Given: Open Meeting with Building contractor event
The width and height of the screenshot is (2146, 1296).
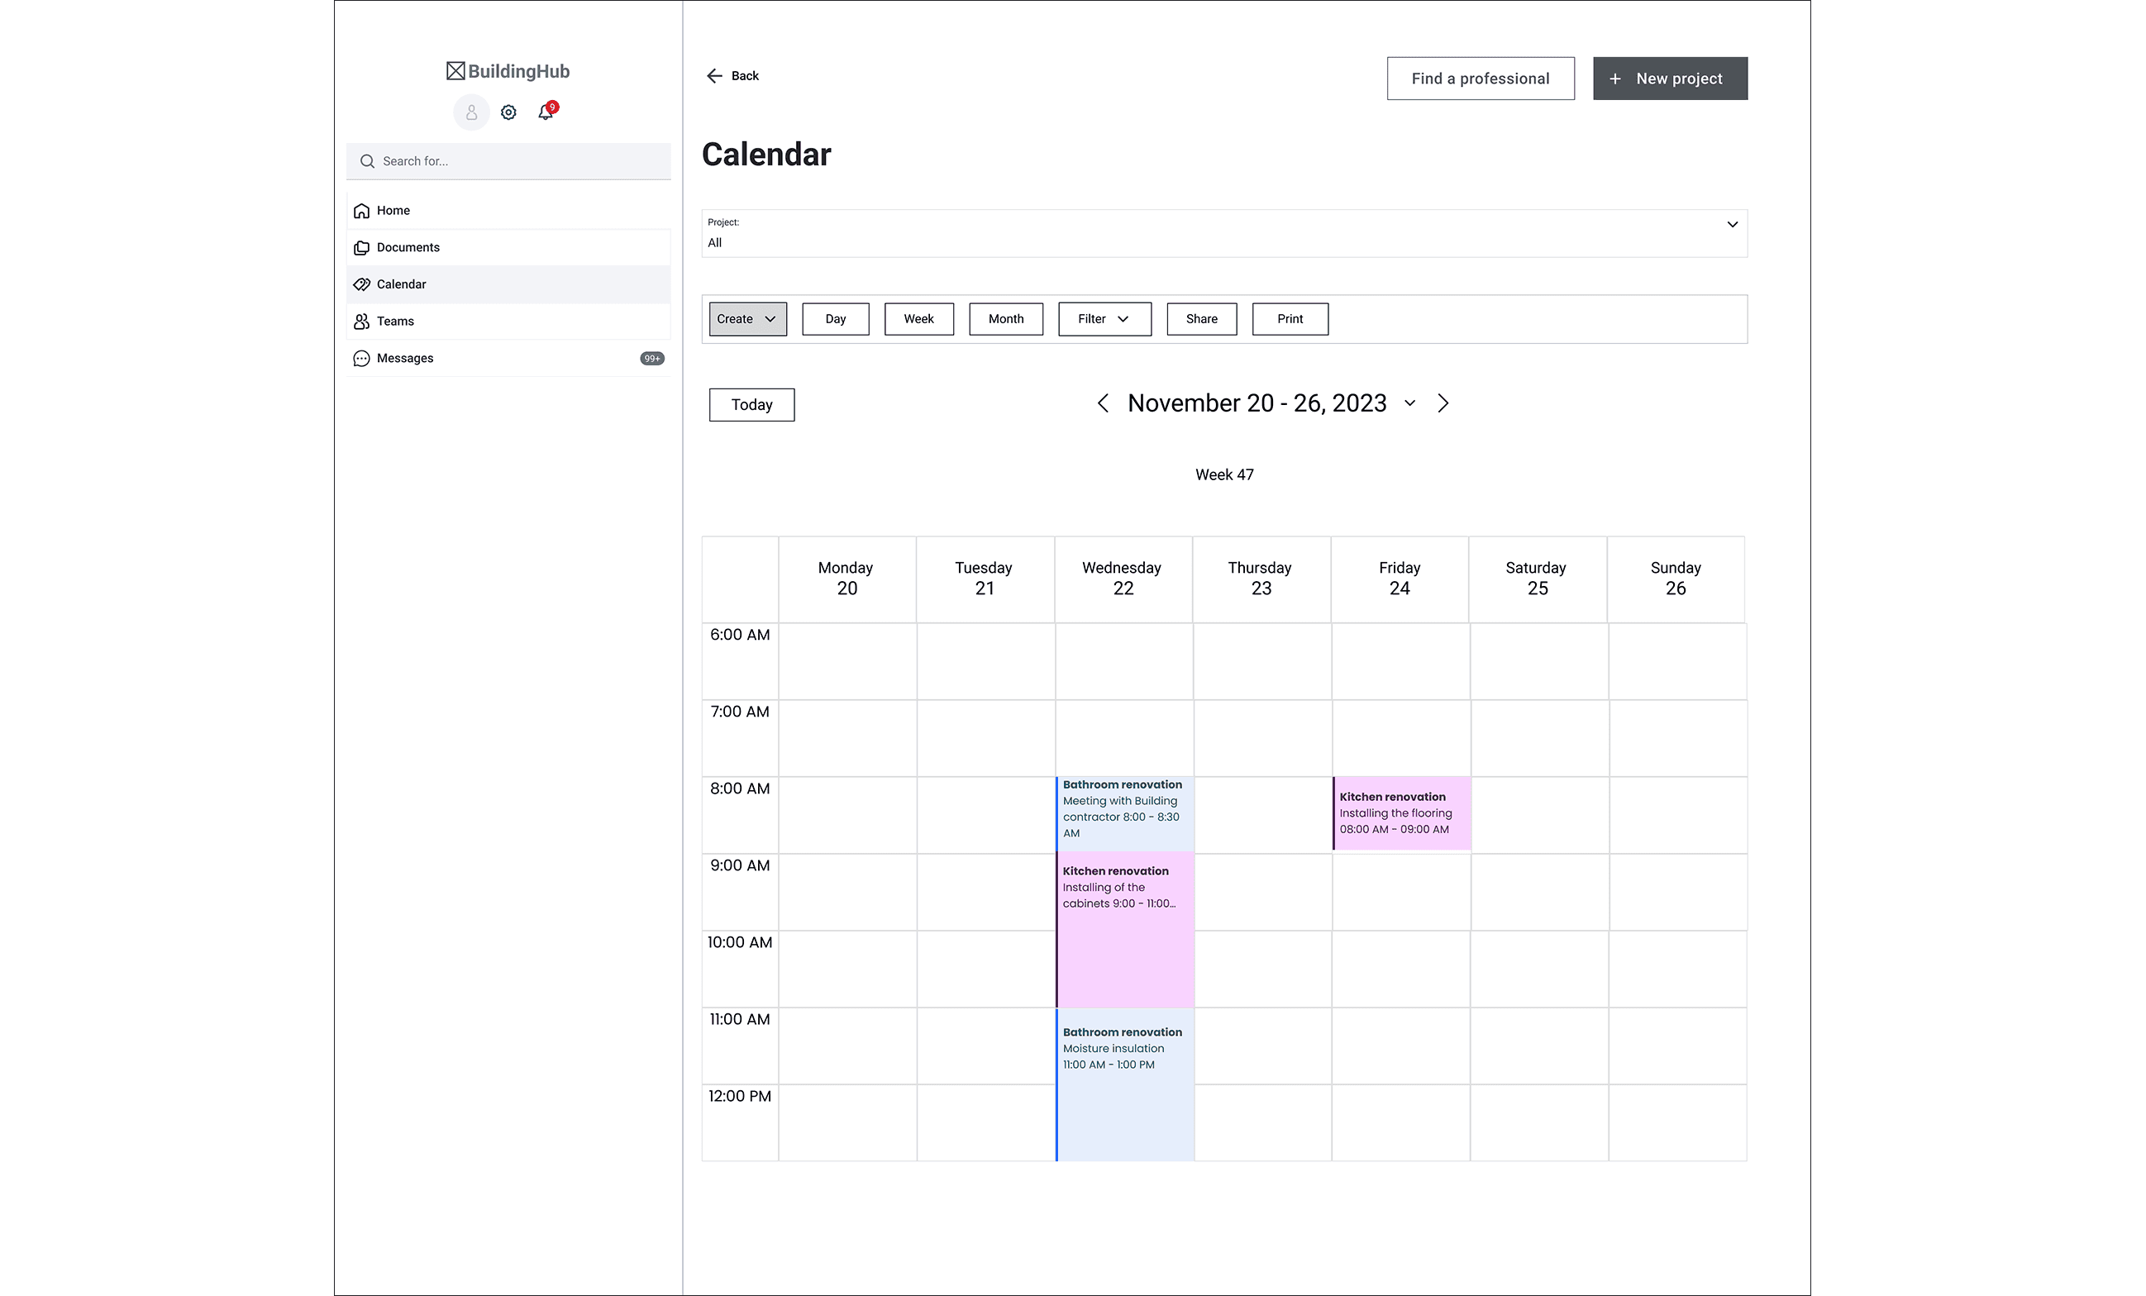Looking at the screenshot, I should click(x=1124, y=814).
